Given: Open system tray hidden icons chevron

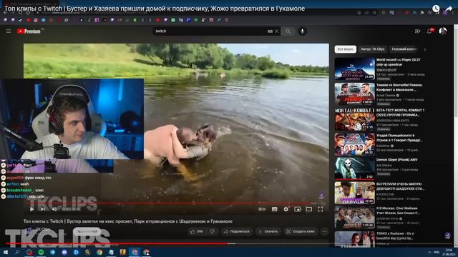Looking at the screenshot, I should pyautogui.click(x=429, y=252).
